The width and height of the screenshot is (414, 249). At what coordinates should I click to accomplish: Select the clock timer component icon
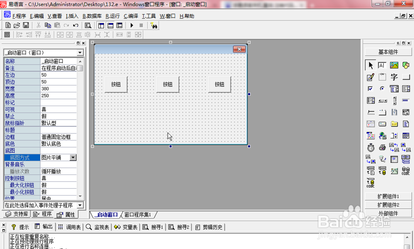click(371, 147)
